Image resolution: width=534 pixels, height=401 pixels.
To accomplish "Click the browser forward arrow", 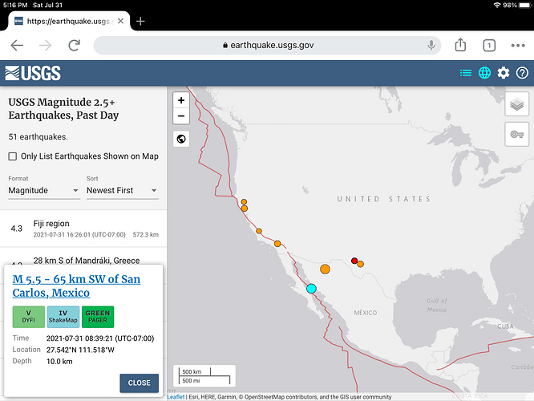I will click(45, 45).
